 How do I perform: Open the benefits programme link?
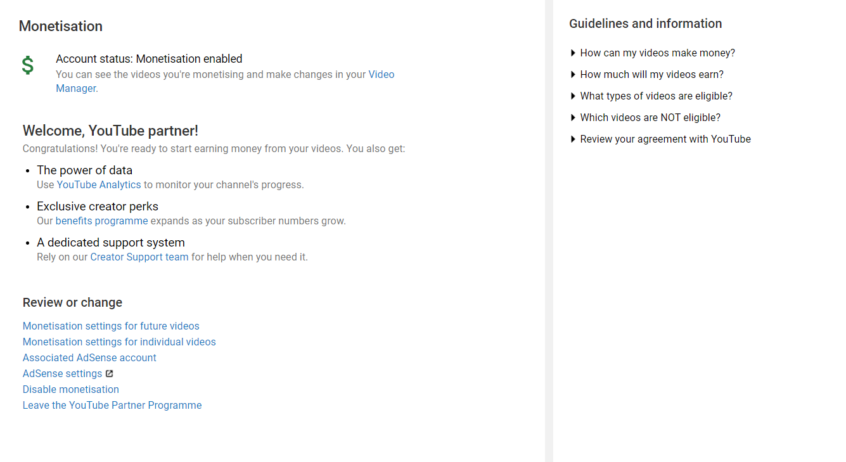pos(101,221)
